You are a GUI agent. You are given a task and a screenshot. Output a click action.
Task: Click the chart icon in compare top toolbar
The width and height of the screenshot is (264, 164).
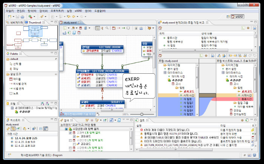pyautogui.click(x=255, y=28)
